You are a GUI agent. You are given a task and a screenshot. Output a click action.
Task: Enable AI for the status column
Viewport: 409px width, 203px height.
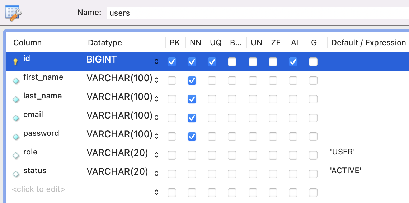pos(293,174)
